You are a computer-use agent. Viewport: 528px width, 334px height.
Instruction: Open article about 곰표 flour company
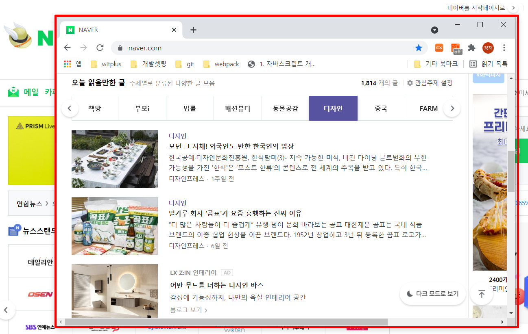[235, 213]
